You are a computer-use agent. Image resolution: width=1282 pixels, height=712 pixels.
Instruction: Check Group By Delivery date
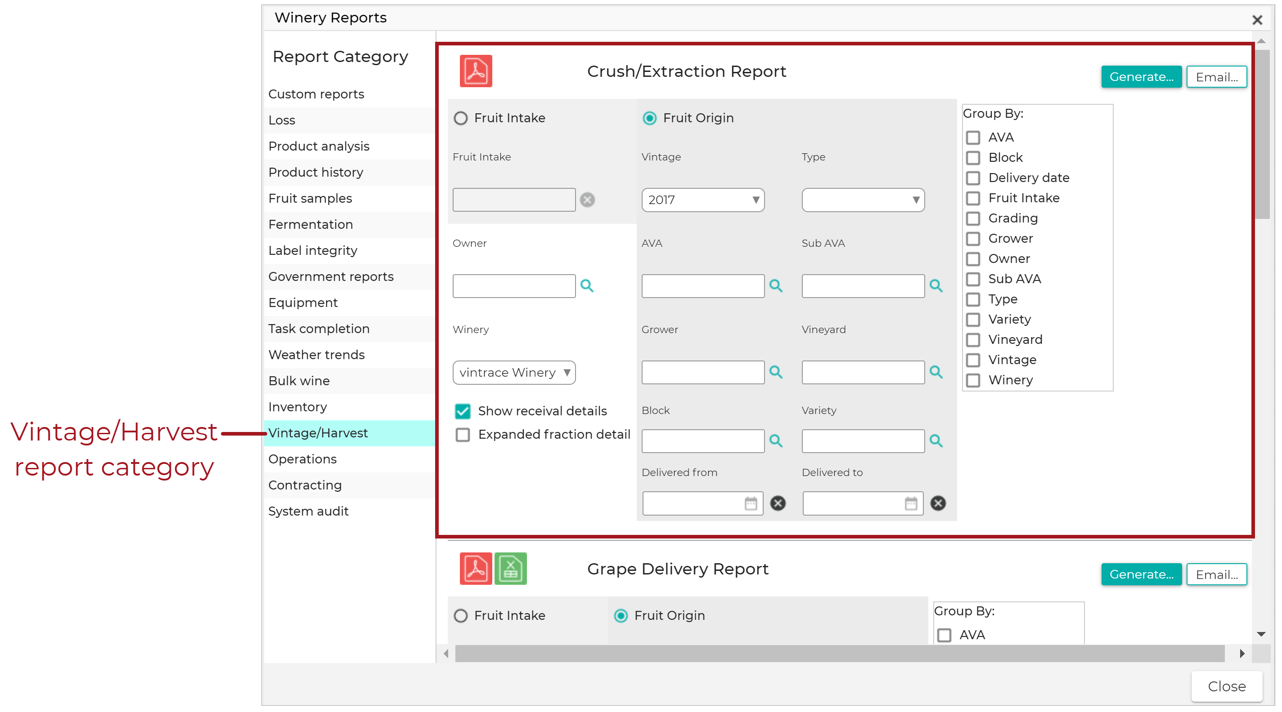point(972,178)
